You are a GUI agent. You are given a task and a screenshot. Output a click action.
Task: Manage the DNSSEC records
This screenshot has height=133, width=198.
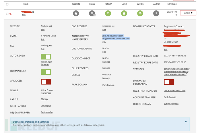point(106,78)
